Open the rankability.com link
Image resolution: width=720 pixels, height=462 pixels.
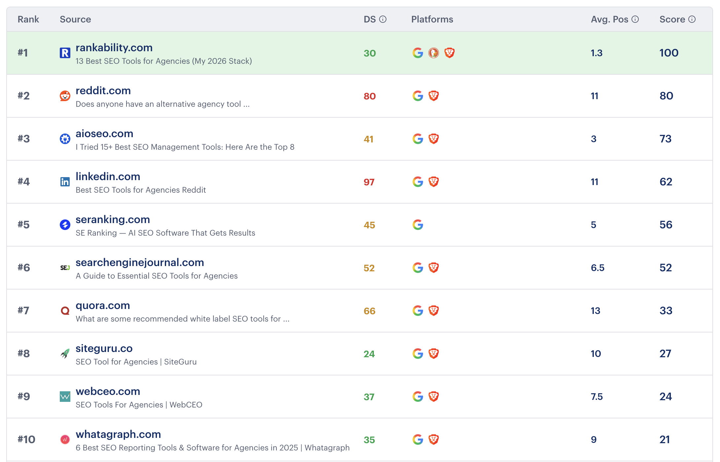(114, 48)
